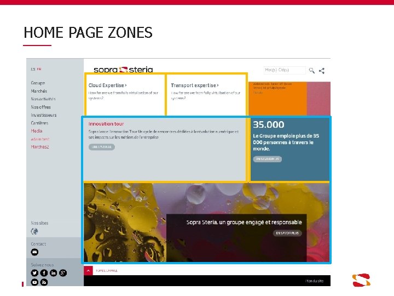Screen dimensions: 394x296
Task: Click the Suivez nous label
Action: click(x=42, y=265)
